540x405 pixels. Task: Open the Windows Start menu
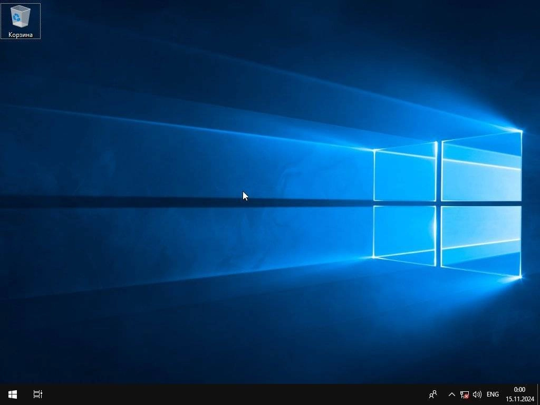coord(13,394)
